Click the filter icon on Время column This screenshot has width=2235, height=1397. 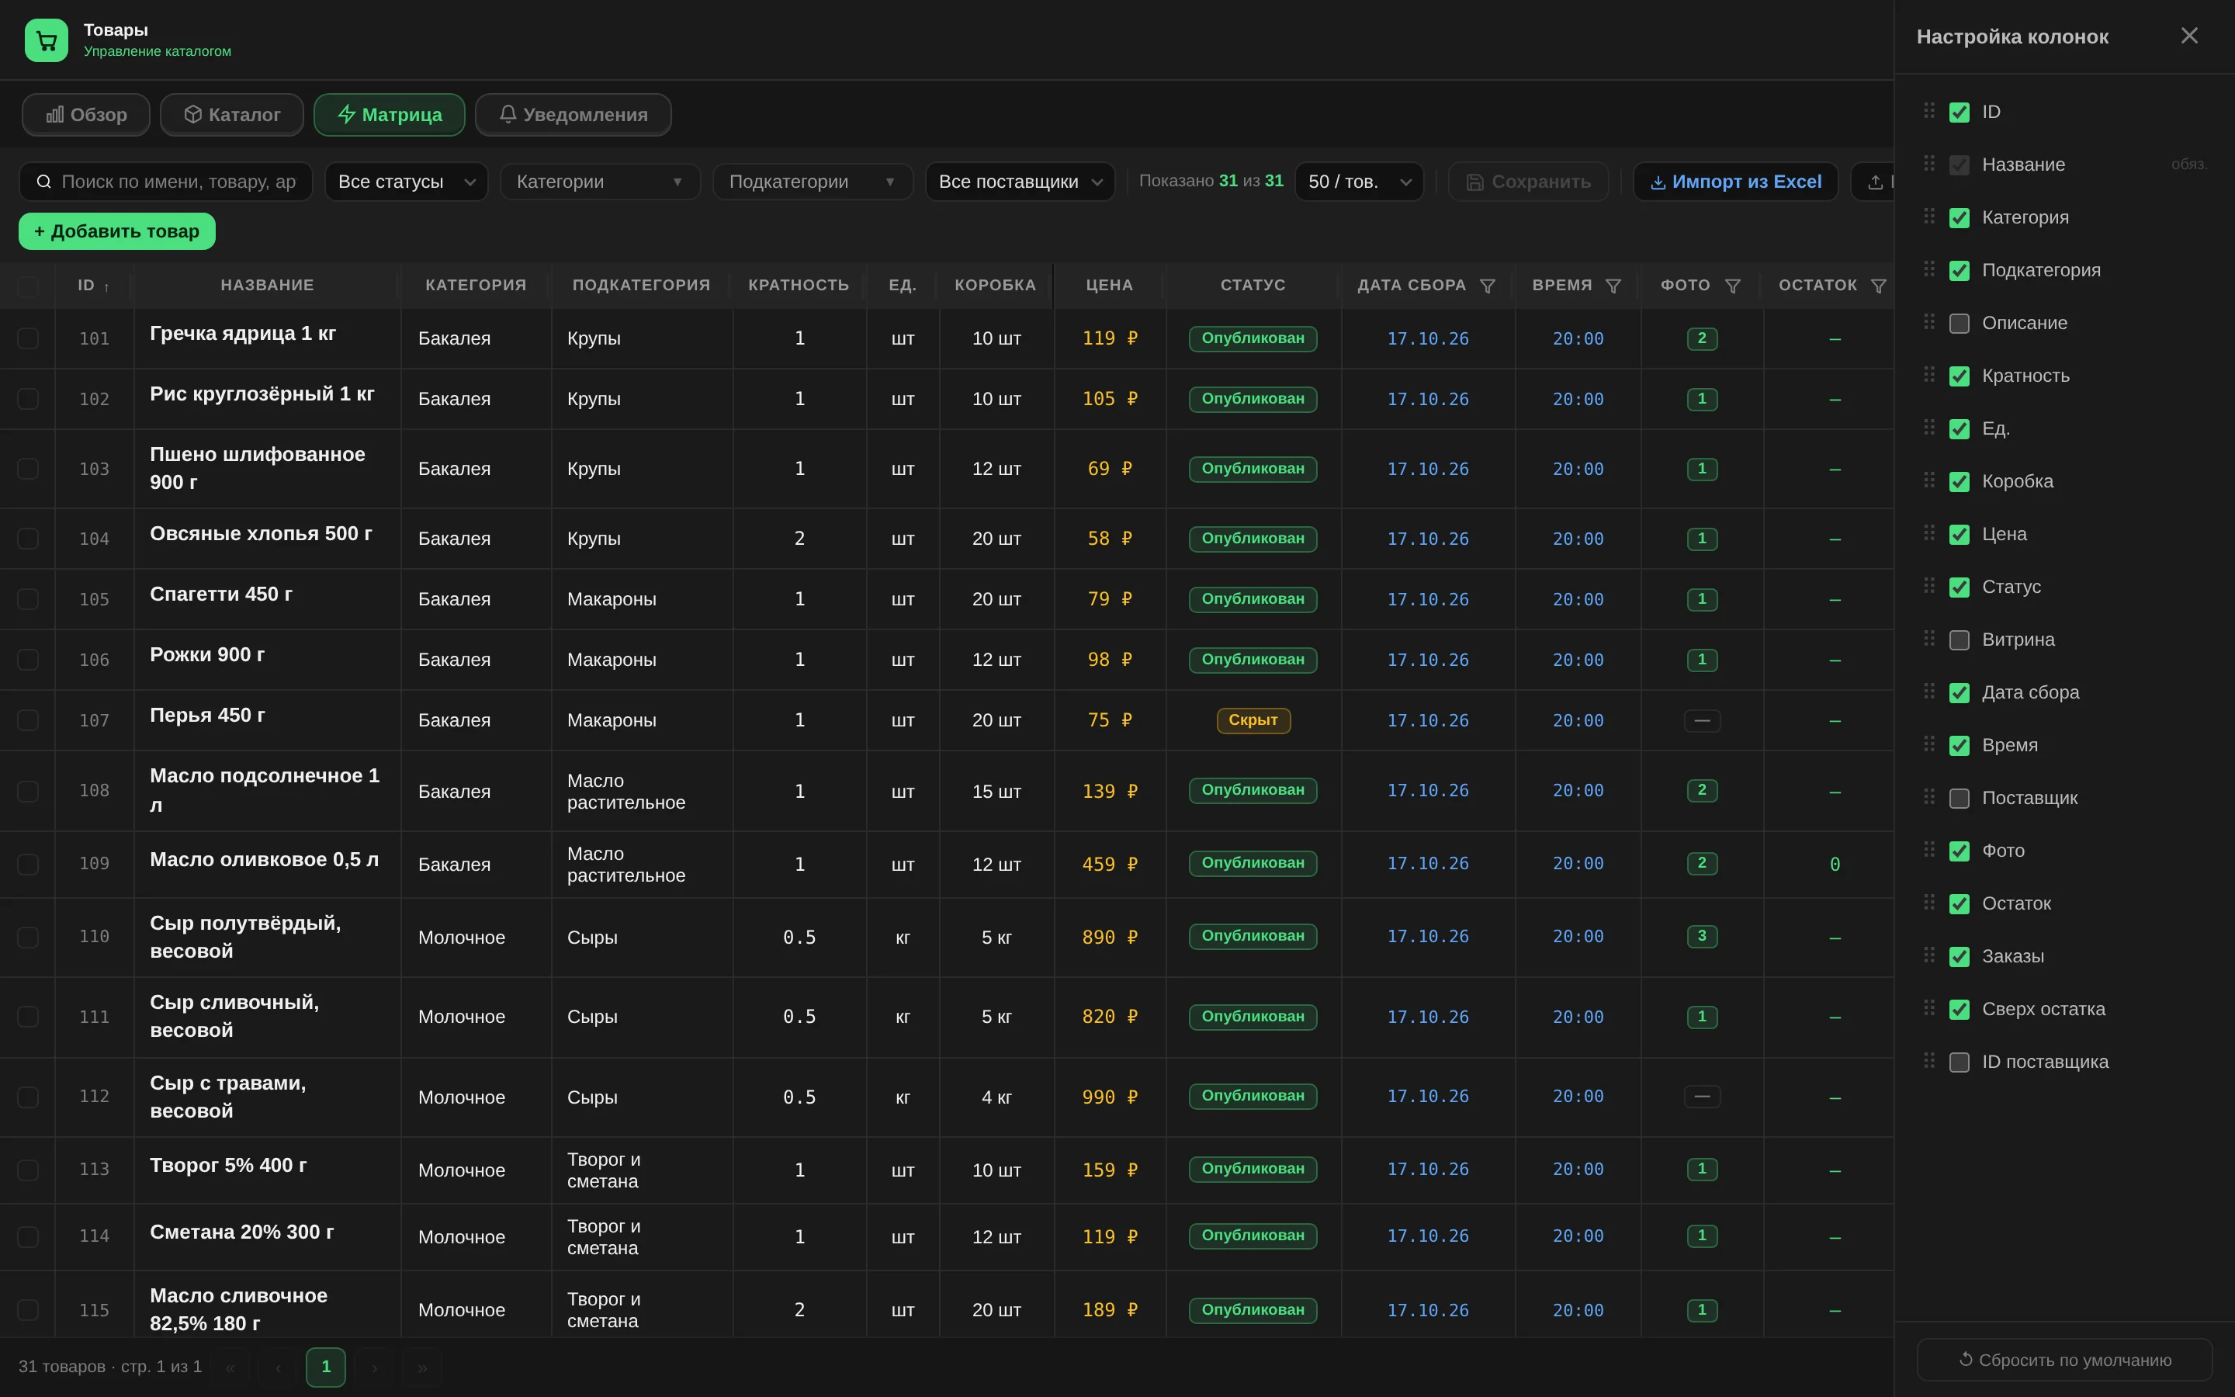point(1613,286)
